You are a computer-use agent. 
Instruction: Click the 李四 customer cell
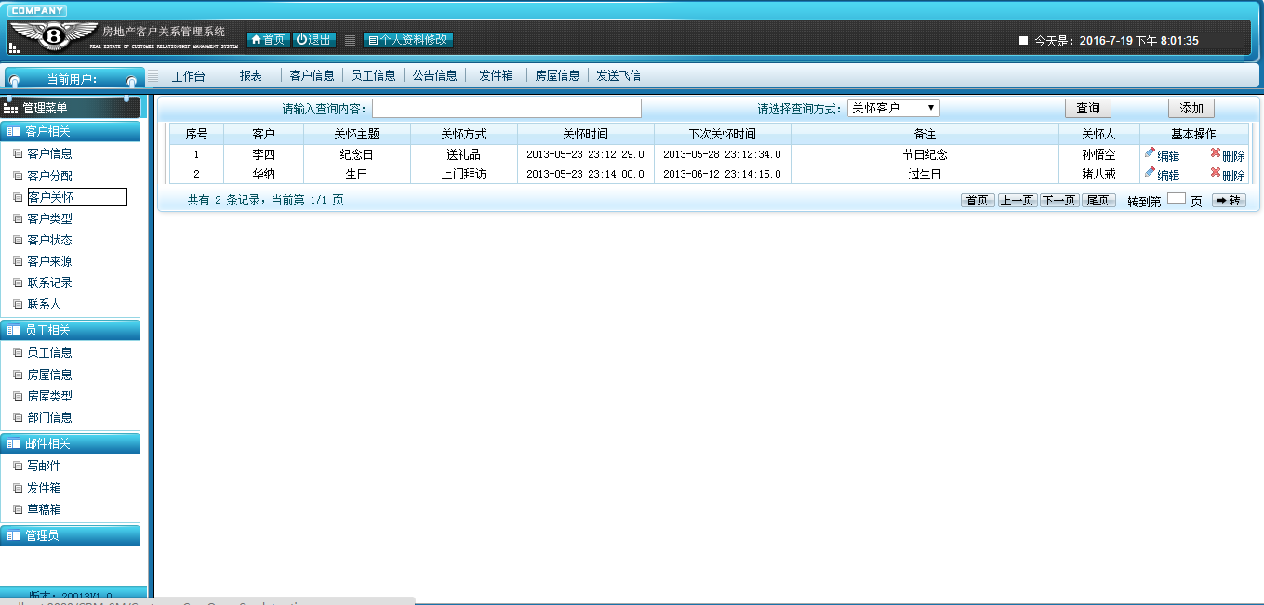[x=264, y=154]
